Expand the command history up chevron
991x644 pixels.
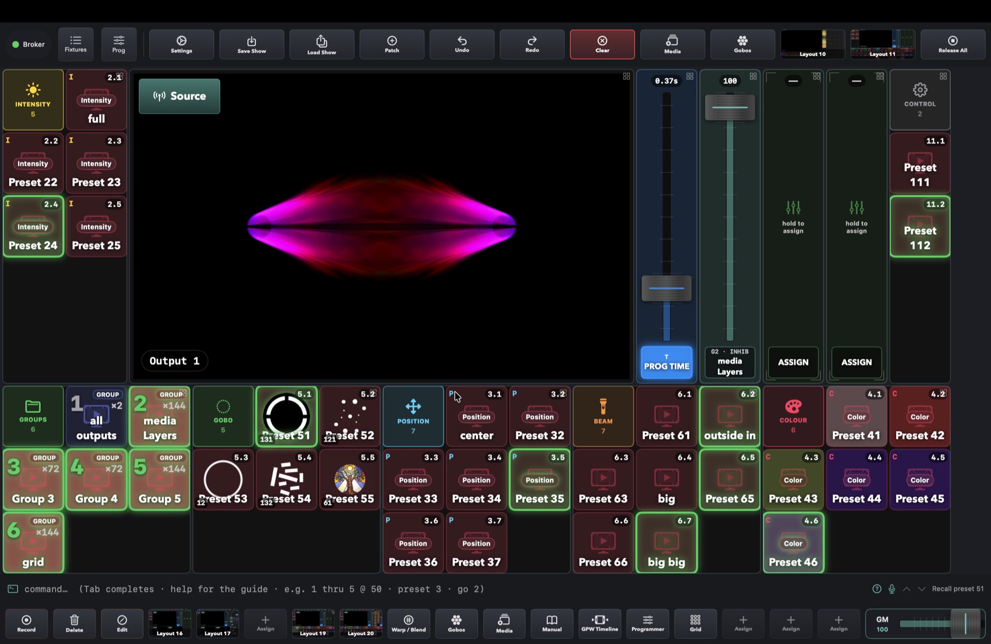point(907,589)
